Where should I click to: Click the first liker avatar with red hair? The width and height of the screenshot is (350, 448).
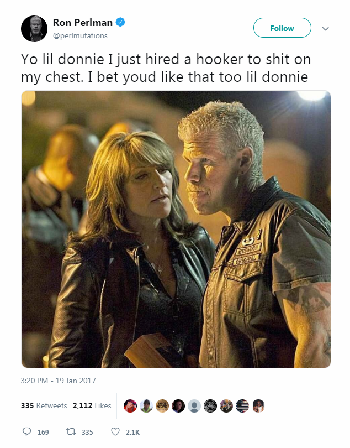coord(130,406)
